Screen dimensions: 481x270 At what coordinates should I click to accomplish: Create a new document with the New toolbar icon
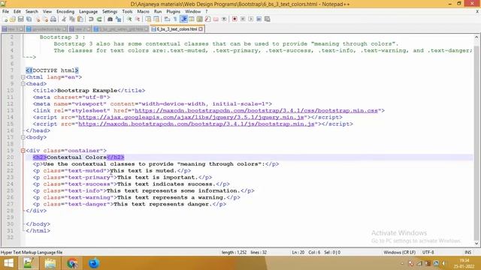tap(5, 19)
